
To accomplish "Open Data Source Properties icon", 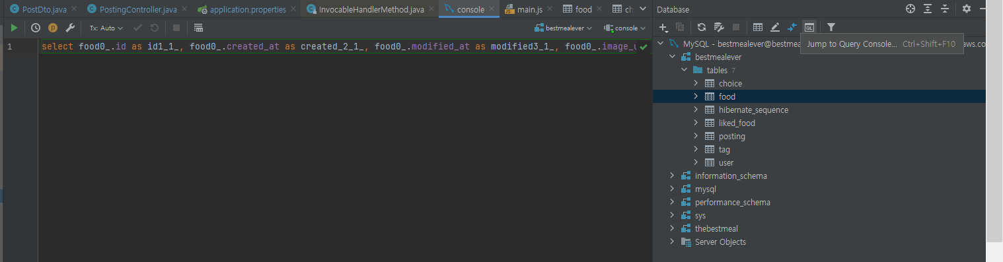I will coord(719,27).
